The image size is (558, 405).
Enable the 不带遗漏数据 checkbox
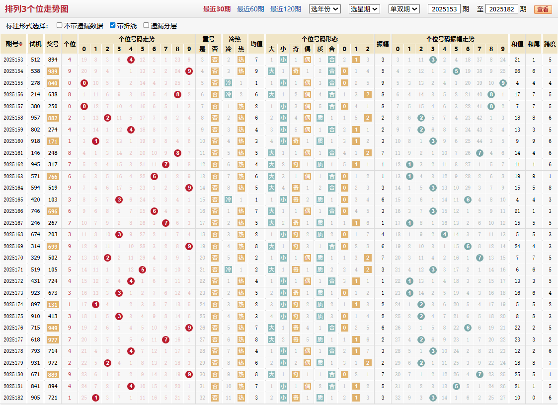(60, 25)
